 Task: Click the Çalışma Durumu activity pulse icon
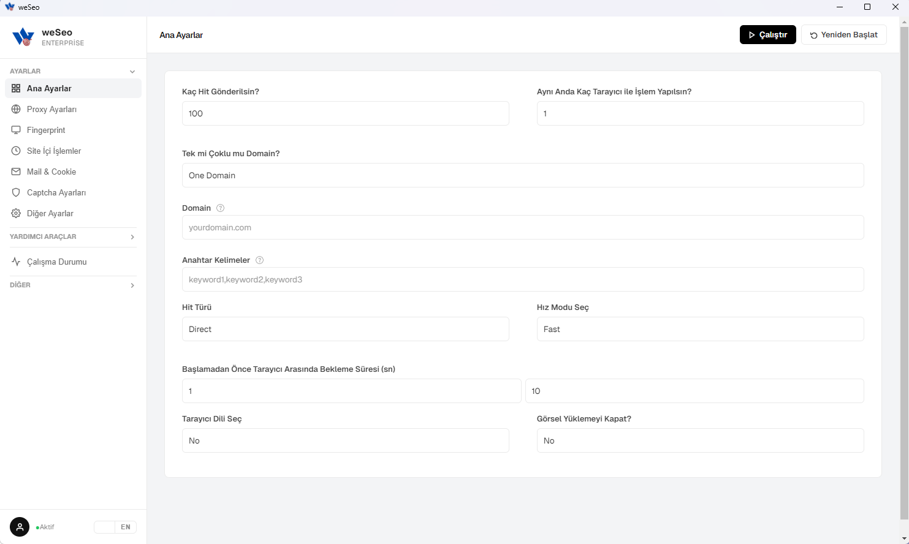coord(16,262)
